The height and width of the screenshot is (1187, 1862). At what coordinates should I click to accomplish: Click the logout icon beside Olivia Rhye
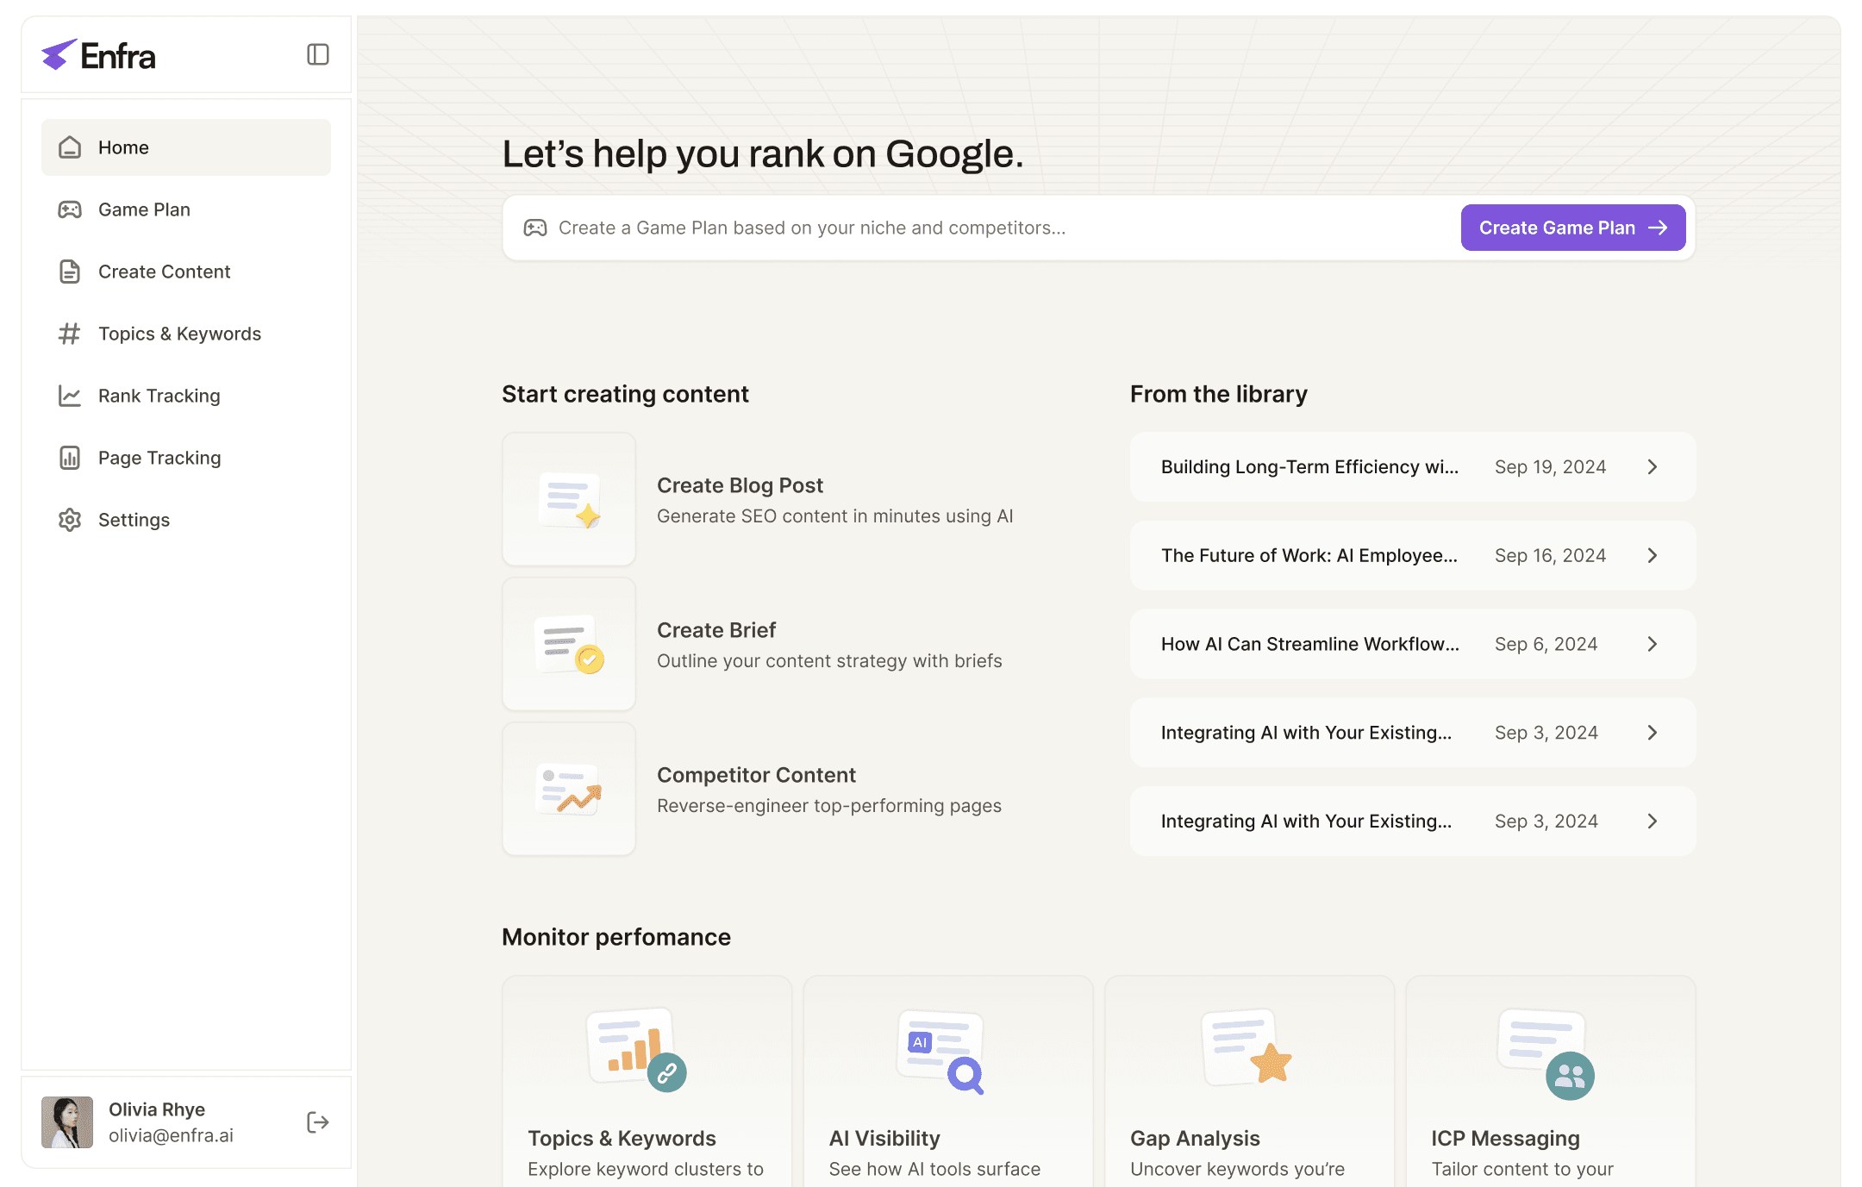coord(317,1121)
